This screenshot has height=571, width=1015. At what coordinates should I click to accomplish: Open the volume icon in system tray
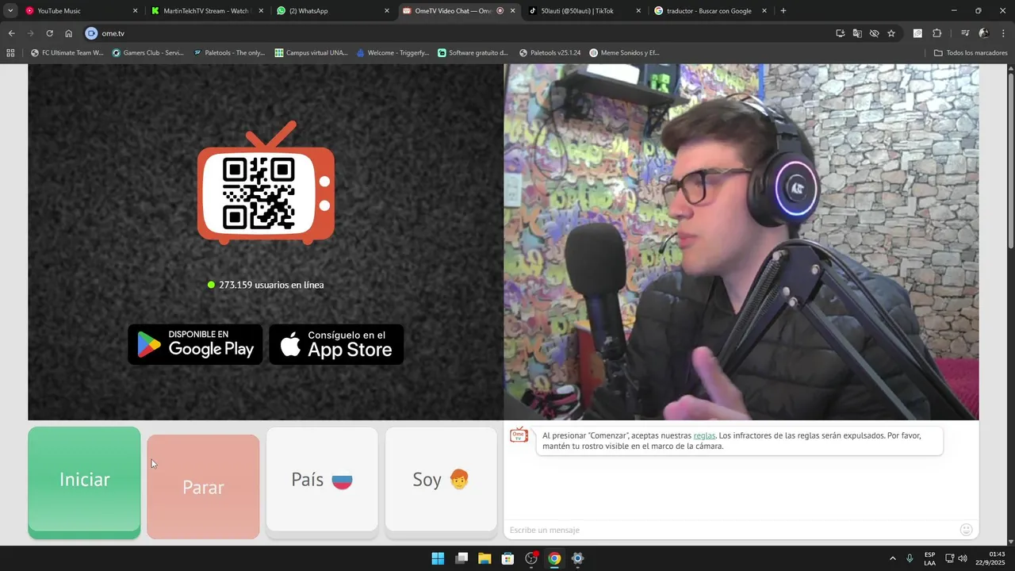click(x=963, y=558)
